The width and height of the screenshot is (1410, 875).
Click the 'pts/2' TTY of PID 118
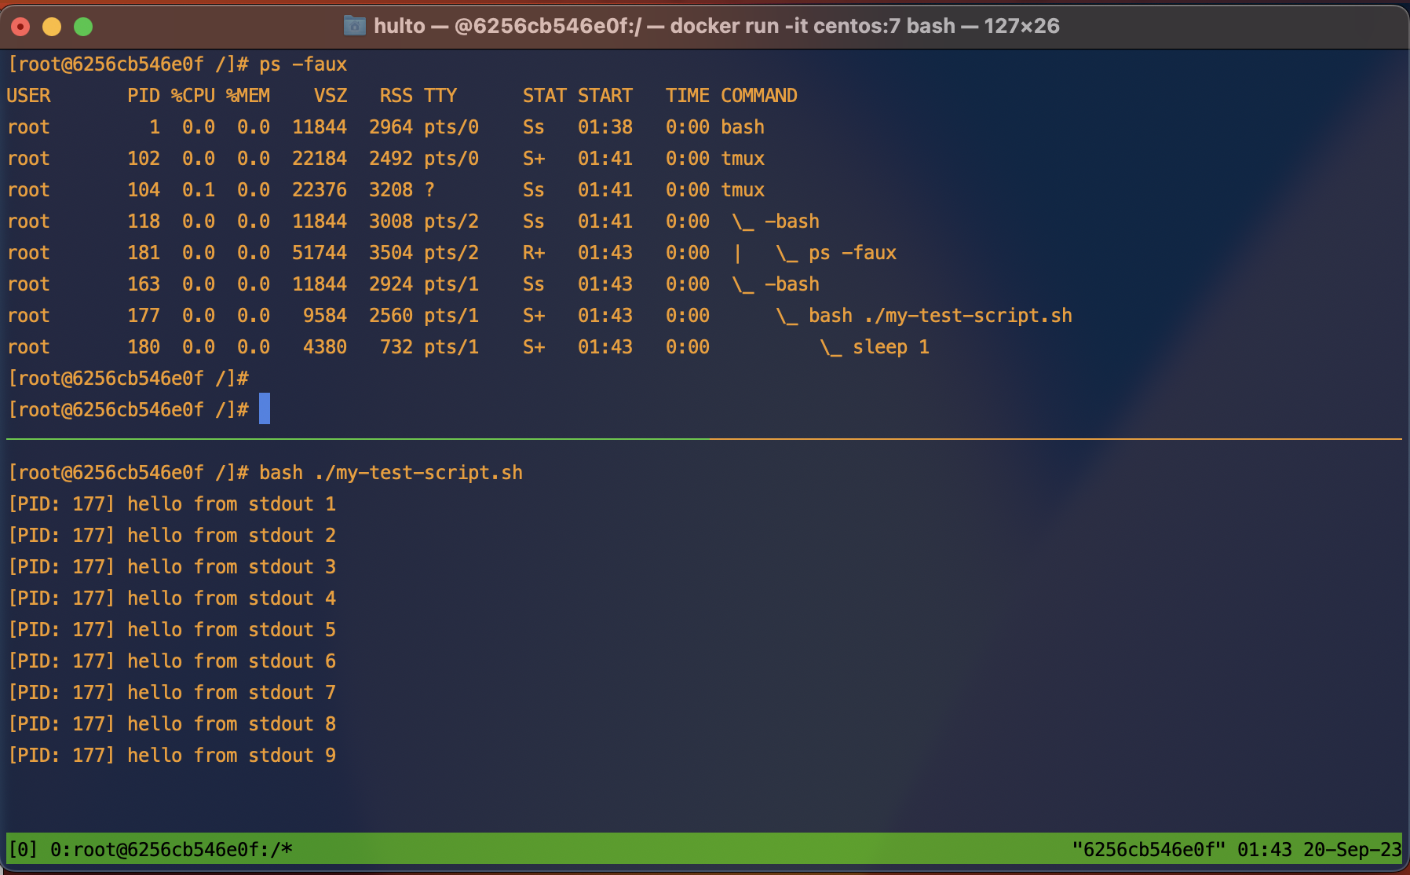coord(451,221)
